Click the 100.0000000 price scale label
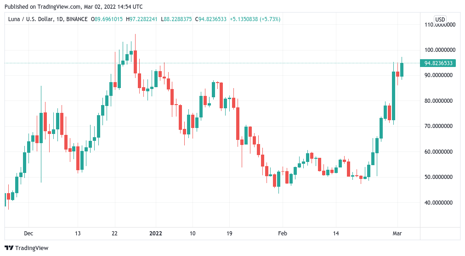Image resolution: width=465 pixels, height=256 pixels. [x=440, y=50]
